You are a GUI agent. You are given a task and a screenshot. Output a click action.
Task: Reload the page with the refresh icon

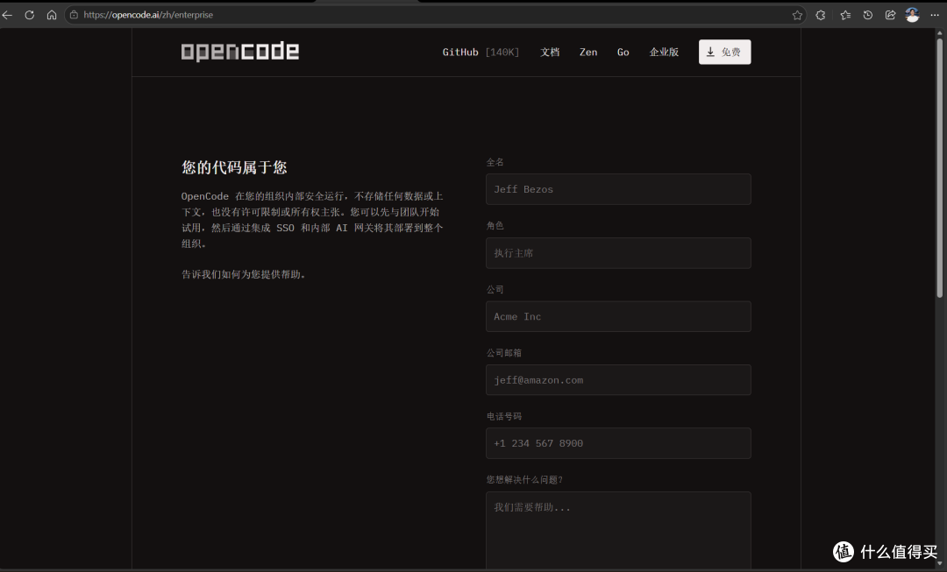[29, 15]
